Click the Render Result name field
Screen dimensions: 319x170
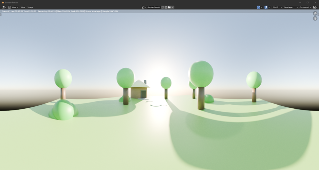[153, 7]
